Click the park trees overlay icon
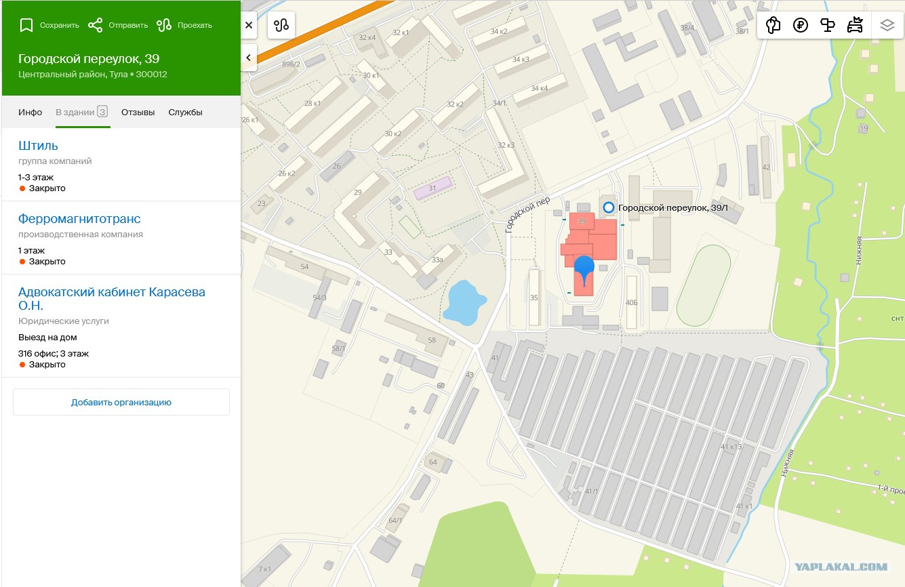This screenshot has height=587, width=905. pos(773,25)
